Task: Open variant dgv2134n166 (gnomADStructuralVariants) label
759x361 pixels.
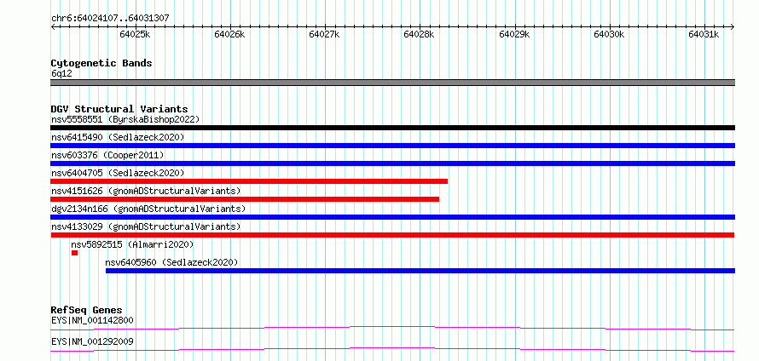Action: pyautogui.click(x=148, y=209)
